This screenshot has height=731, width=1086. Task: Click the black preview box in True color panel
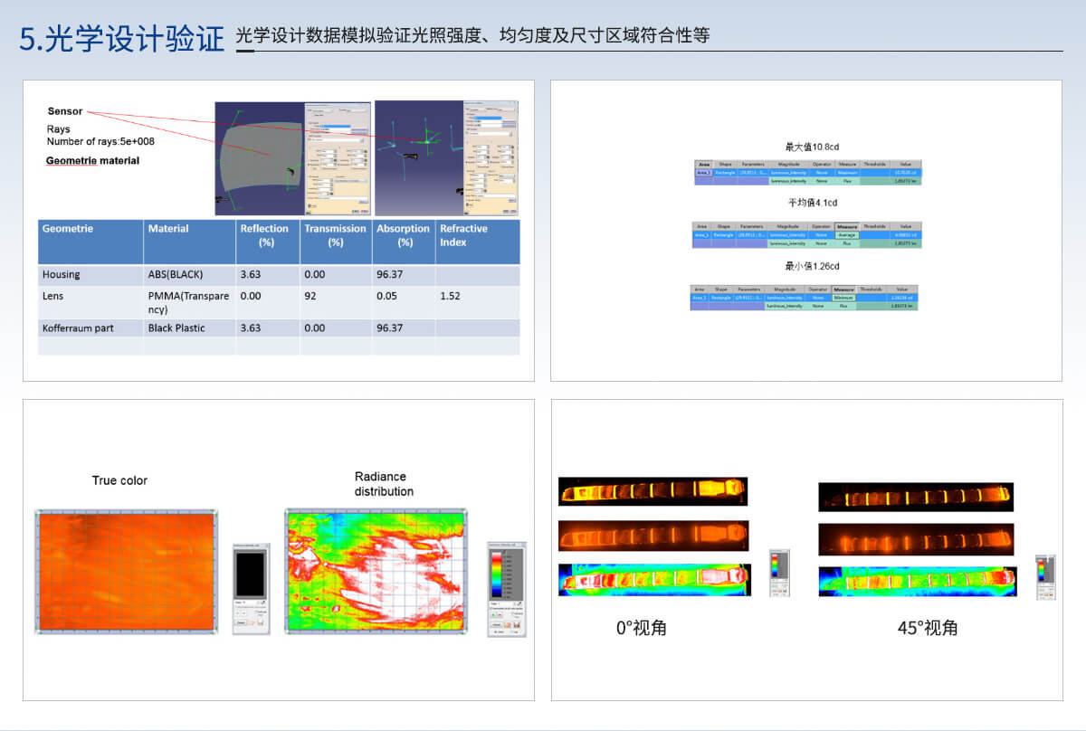(249, 574)
